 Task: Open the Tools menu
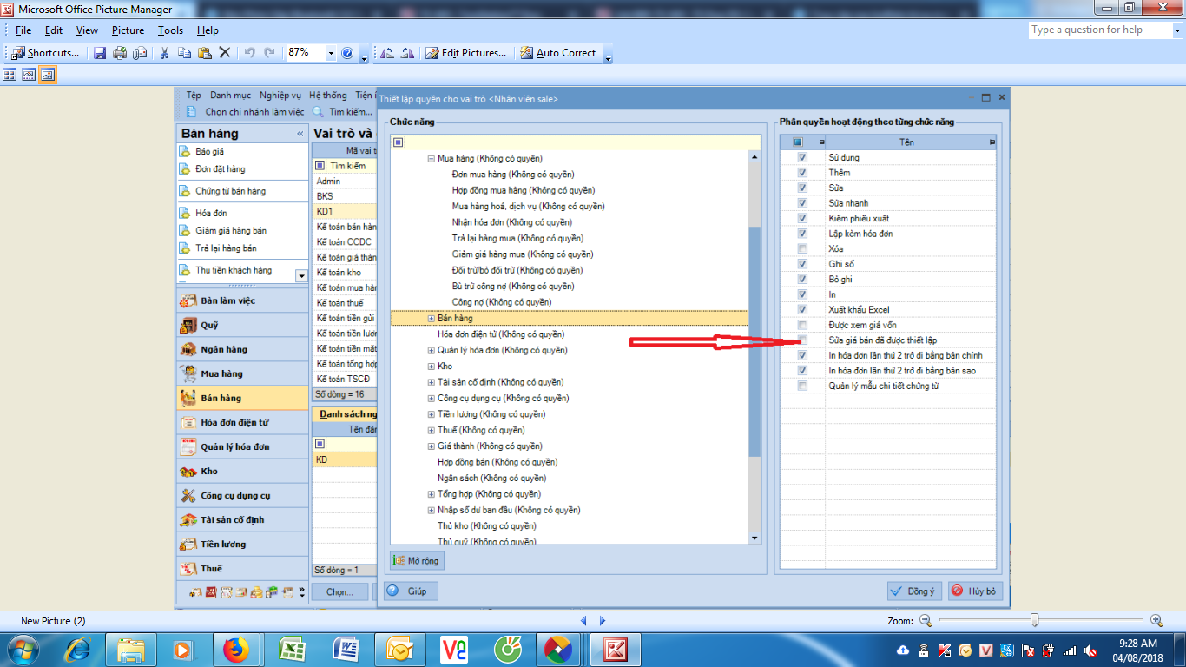point(170,30)
